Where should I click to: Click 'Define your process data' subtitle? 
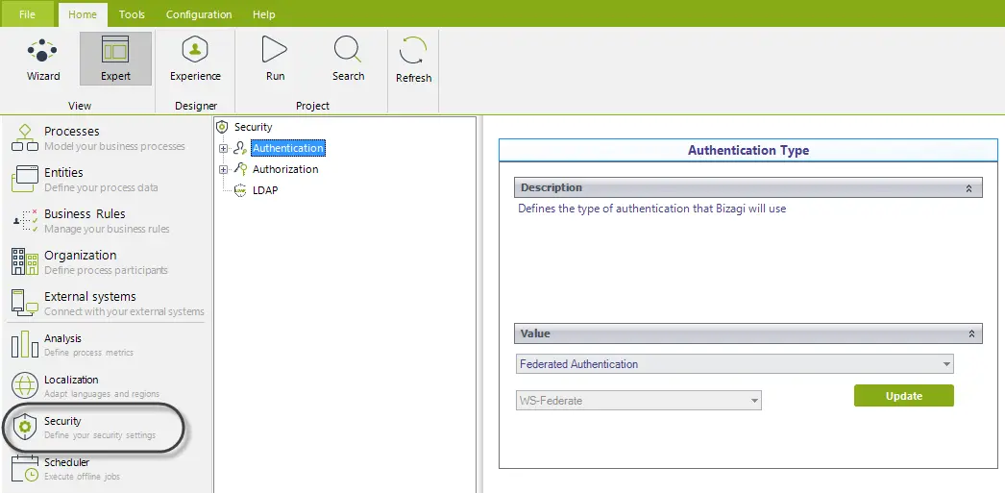(x=101, y=187)
